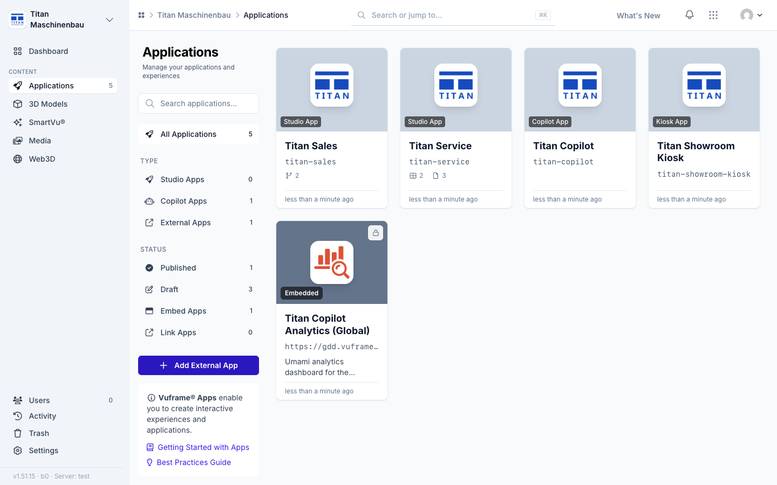The image size is (777, 485).
Task: Go to Titan Maschinenbau breadcrumb
Action: click(194, 15)
